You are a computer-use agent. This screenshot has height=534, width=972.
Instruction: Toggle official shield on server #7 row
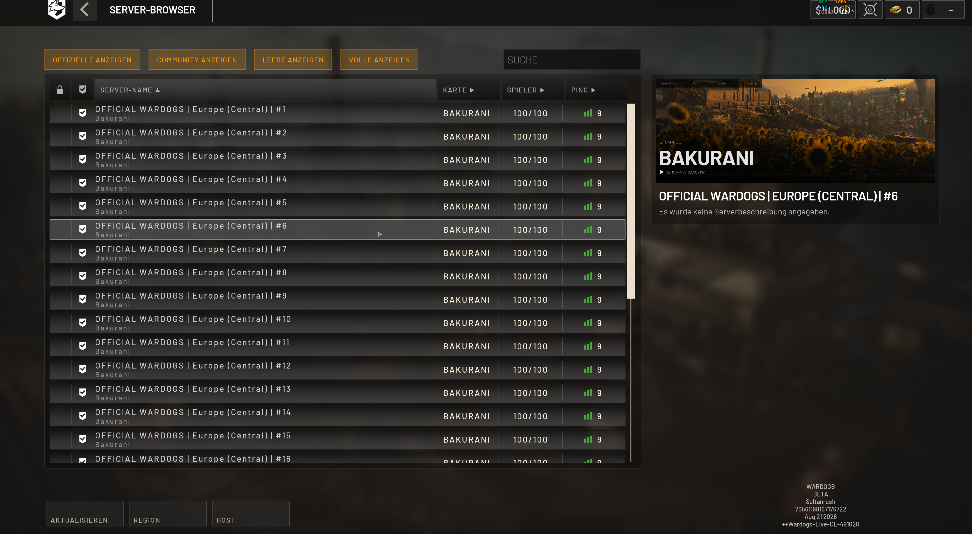coord(83,253)
